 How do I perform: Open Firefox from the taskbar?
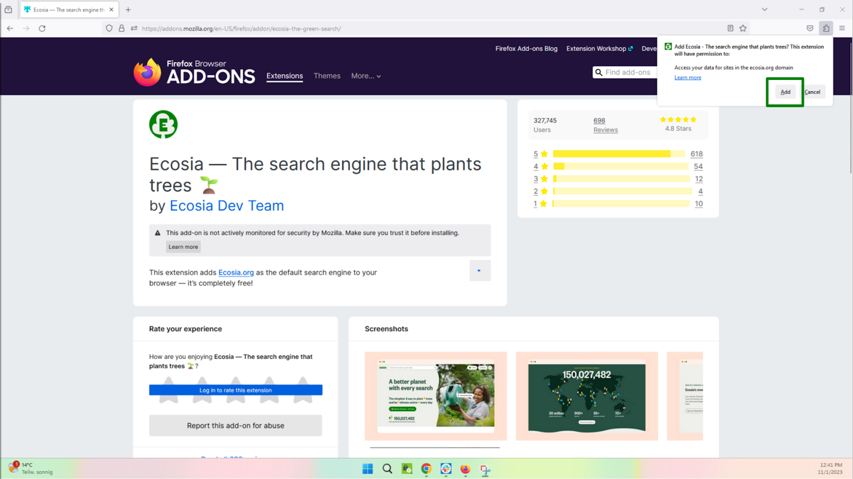[465, 469]
